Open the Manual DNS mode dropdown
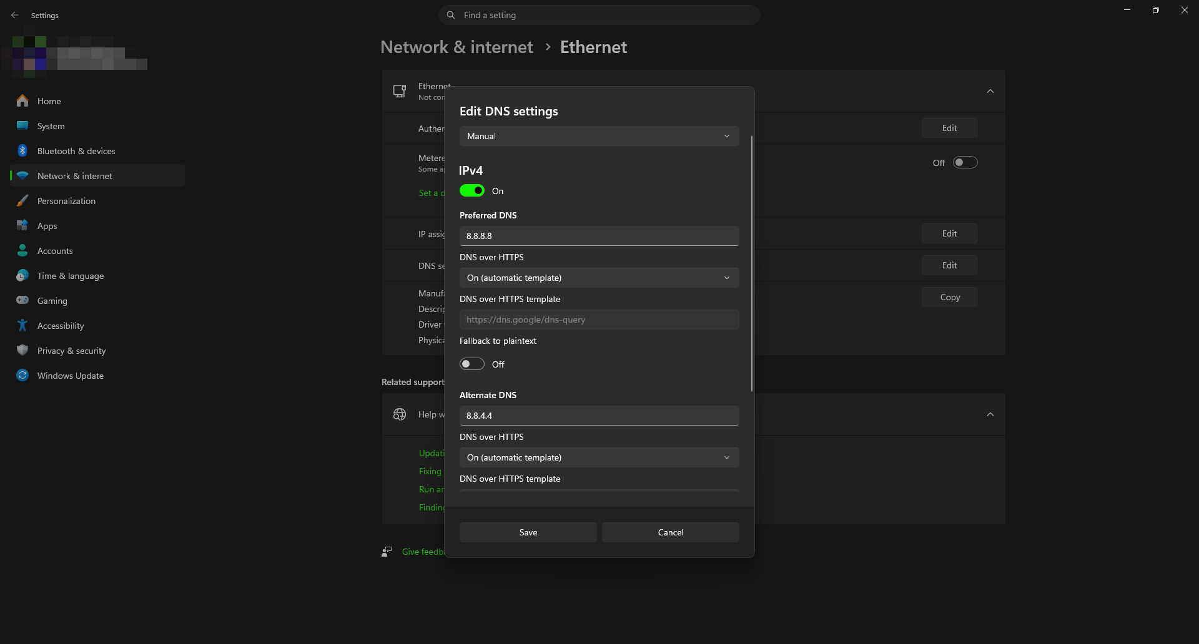The height and width of the screenshot is (644, 1199). (x=599, y=136)
